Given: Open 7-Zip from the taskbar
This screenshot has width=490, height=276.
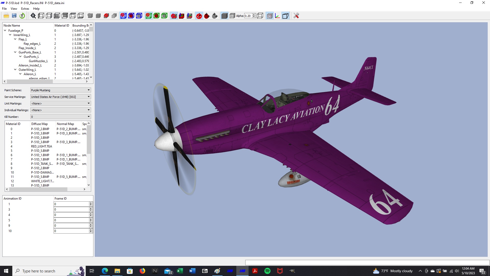Looking at the screenshot, I should pyautogui.click(x=205, y=271).
